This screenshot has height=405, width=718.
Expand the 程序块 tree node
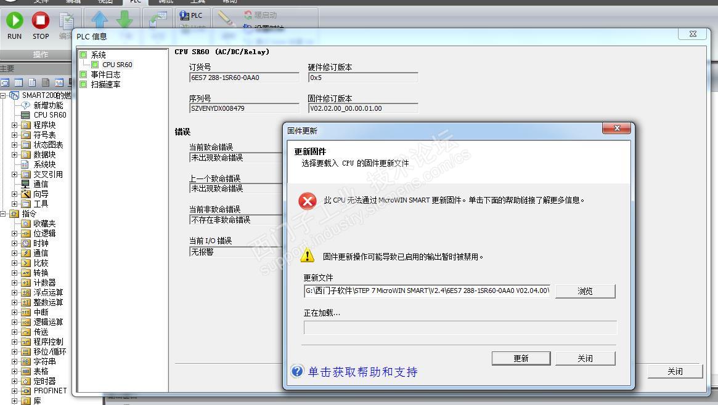click(x=14, y=125)
